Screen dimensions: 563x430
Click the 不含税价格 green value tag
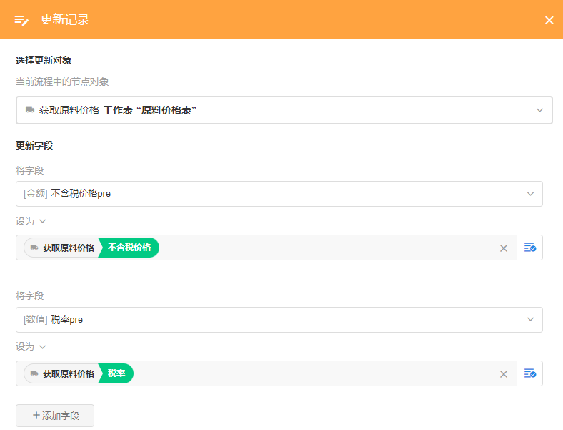[129, 248]
